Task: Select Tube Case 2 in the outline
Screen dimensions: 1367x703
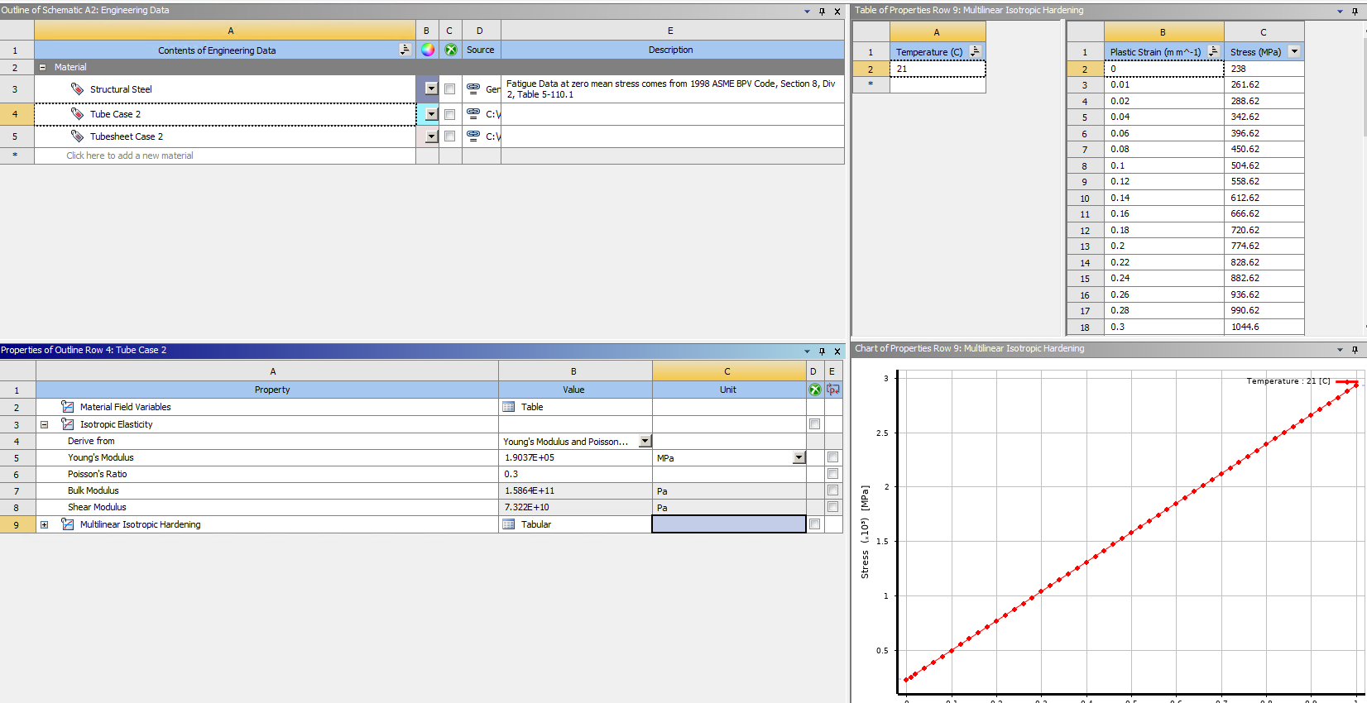Action: coord(116,114)
